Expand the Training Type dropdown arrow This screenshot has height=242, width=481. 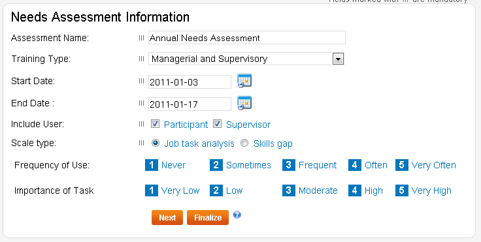[338, 59]
